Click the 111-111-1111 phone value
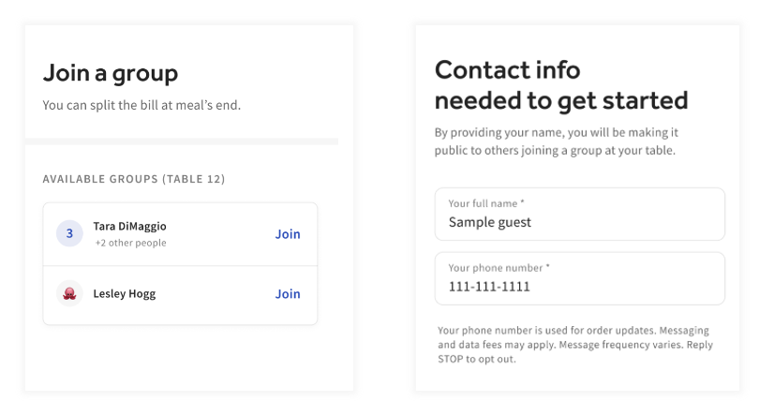This screenshot has height=416, width=774. pyautogui.click(x=489, y=287)
